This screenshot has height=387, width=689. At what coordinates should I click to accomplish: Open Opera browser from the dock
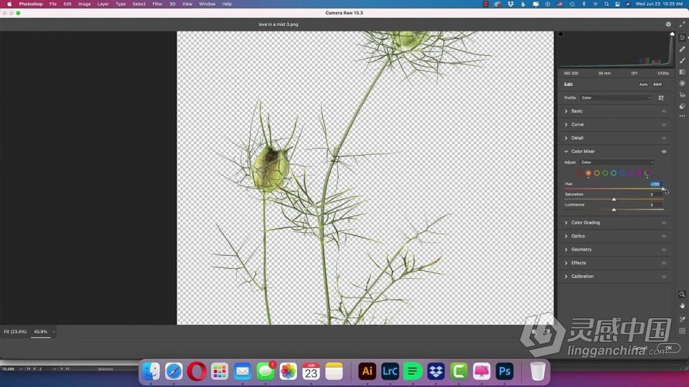(197, 371)
